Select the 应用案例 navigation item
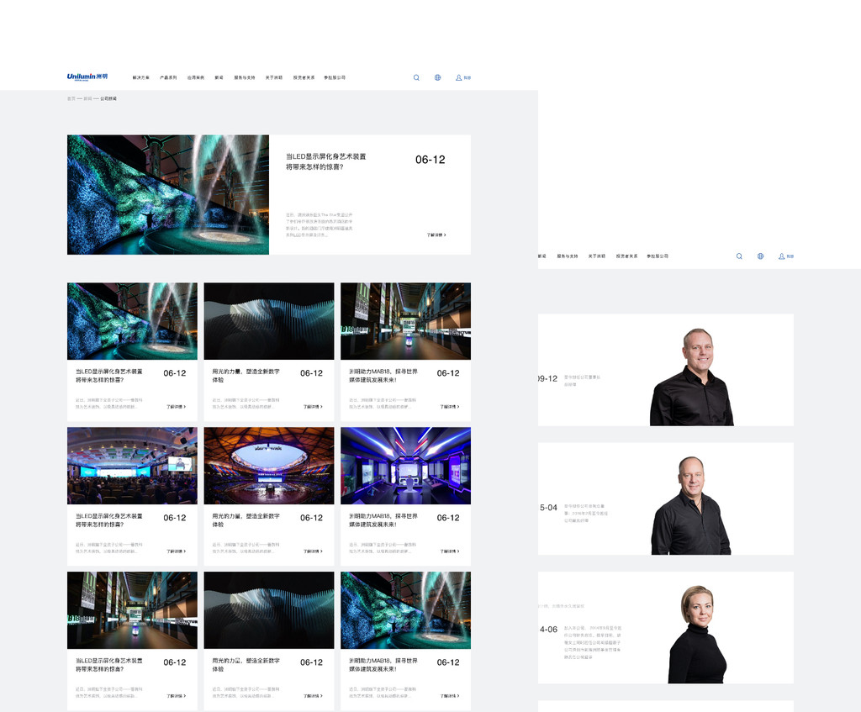 pyautogui.click(x=195, y=77)
